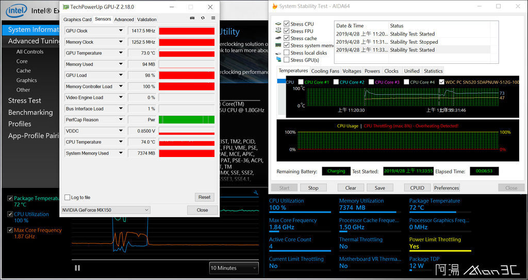The height and width of the screenshot is (280, 528).
Task: Select Benchmarking in XTU sidebar
Action: (x=30, y=112)
